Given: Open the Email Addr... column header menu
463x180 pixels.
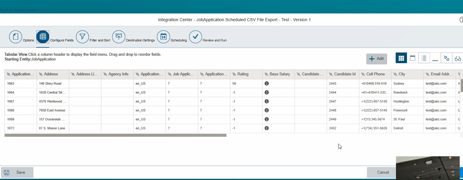Looking at the screenshot, I should pyautogui.click(x=440, y=74).
